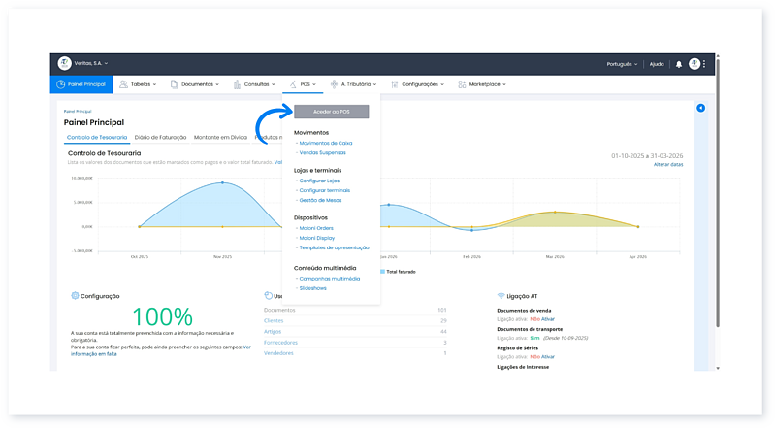Click the blue notification badge on right

pos(700,107)
